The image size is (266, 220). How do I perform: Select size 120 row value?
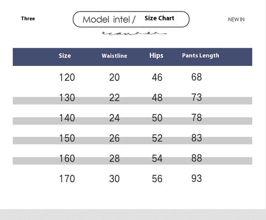coord(67,78)
